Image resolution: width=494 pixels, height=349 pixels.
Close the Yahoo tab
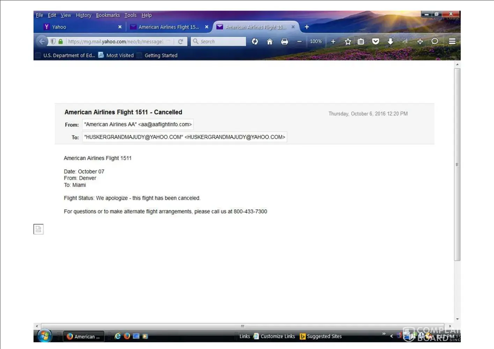(x=120, y=27)
